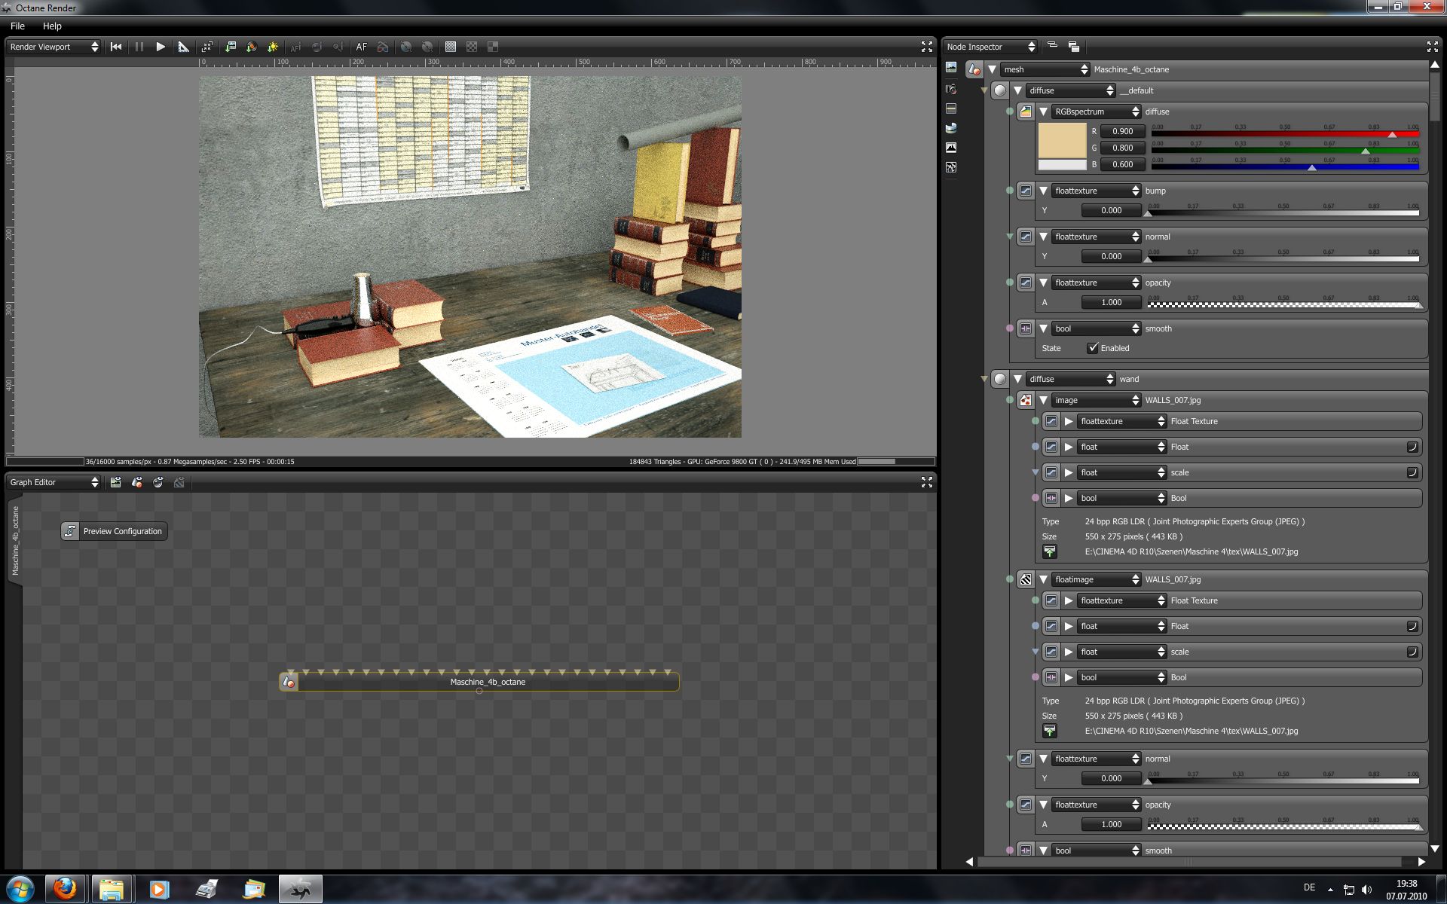Click the AF auto focus icon
Screen dimensions: 1447x904
362,47
